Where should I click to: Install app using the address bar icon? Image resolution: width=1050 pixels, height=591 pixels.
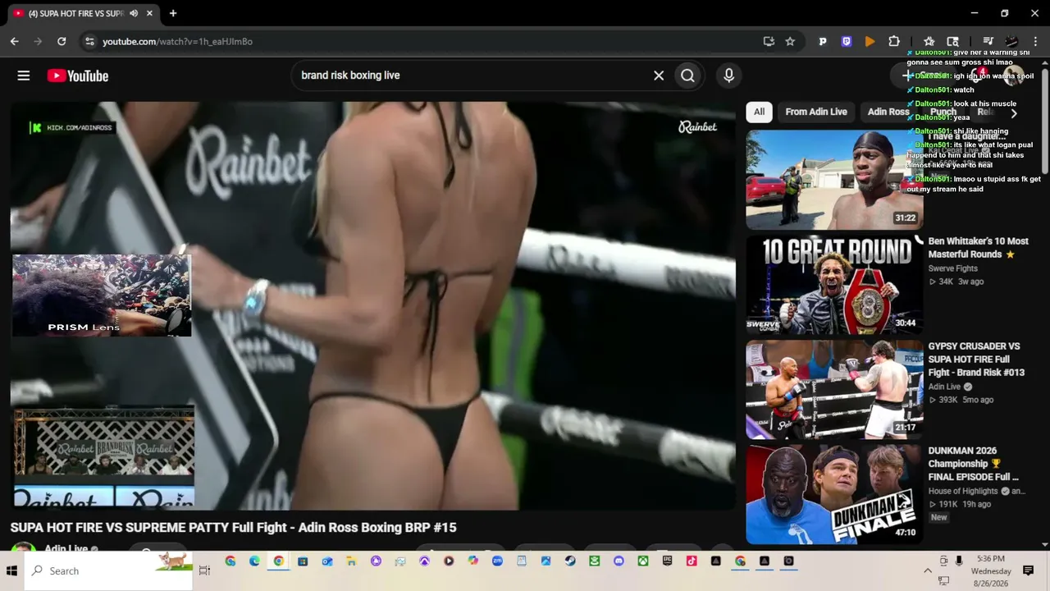click(769, 41)
